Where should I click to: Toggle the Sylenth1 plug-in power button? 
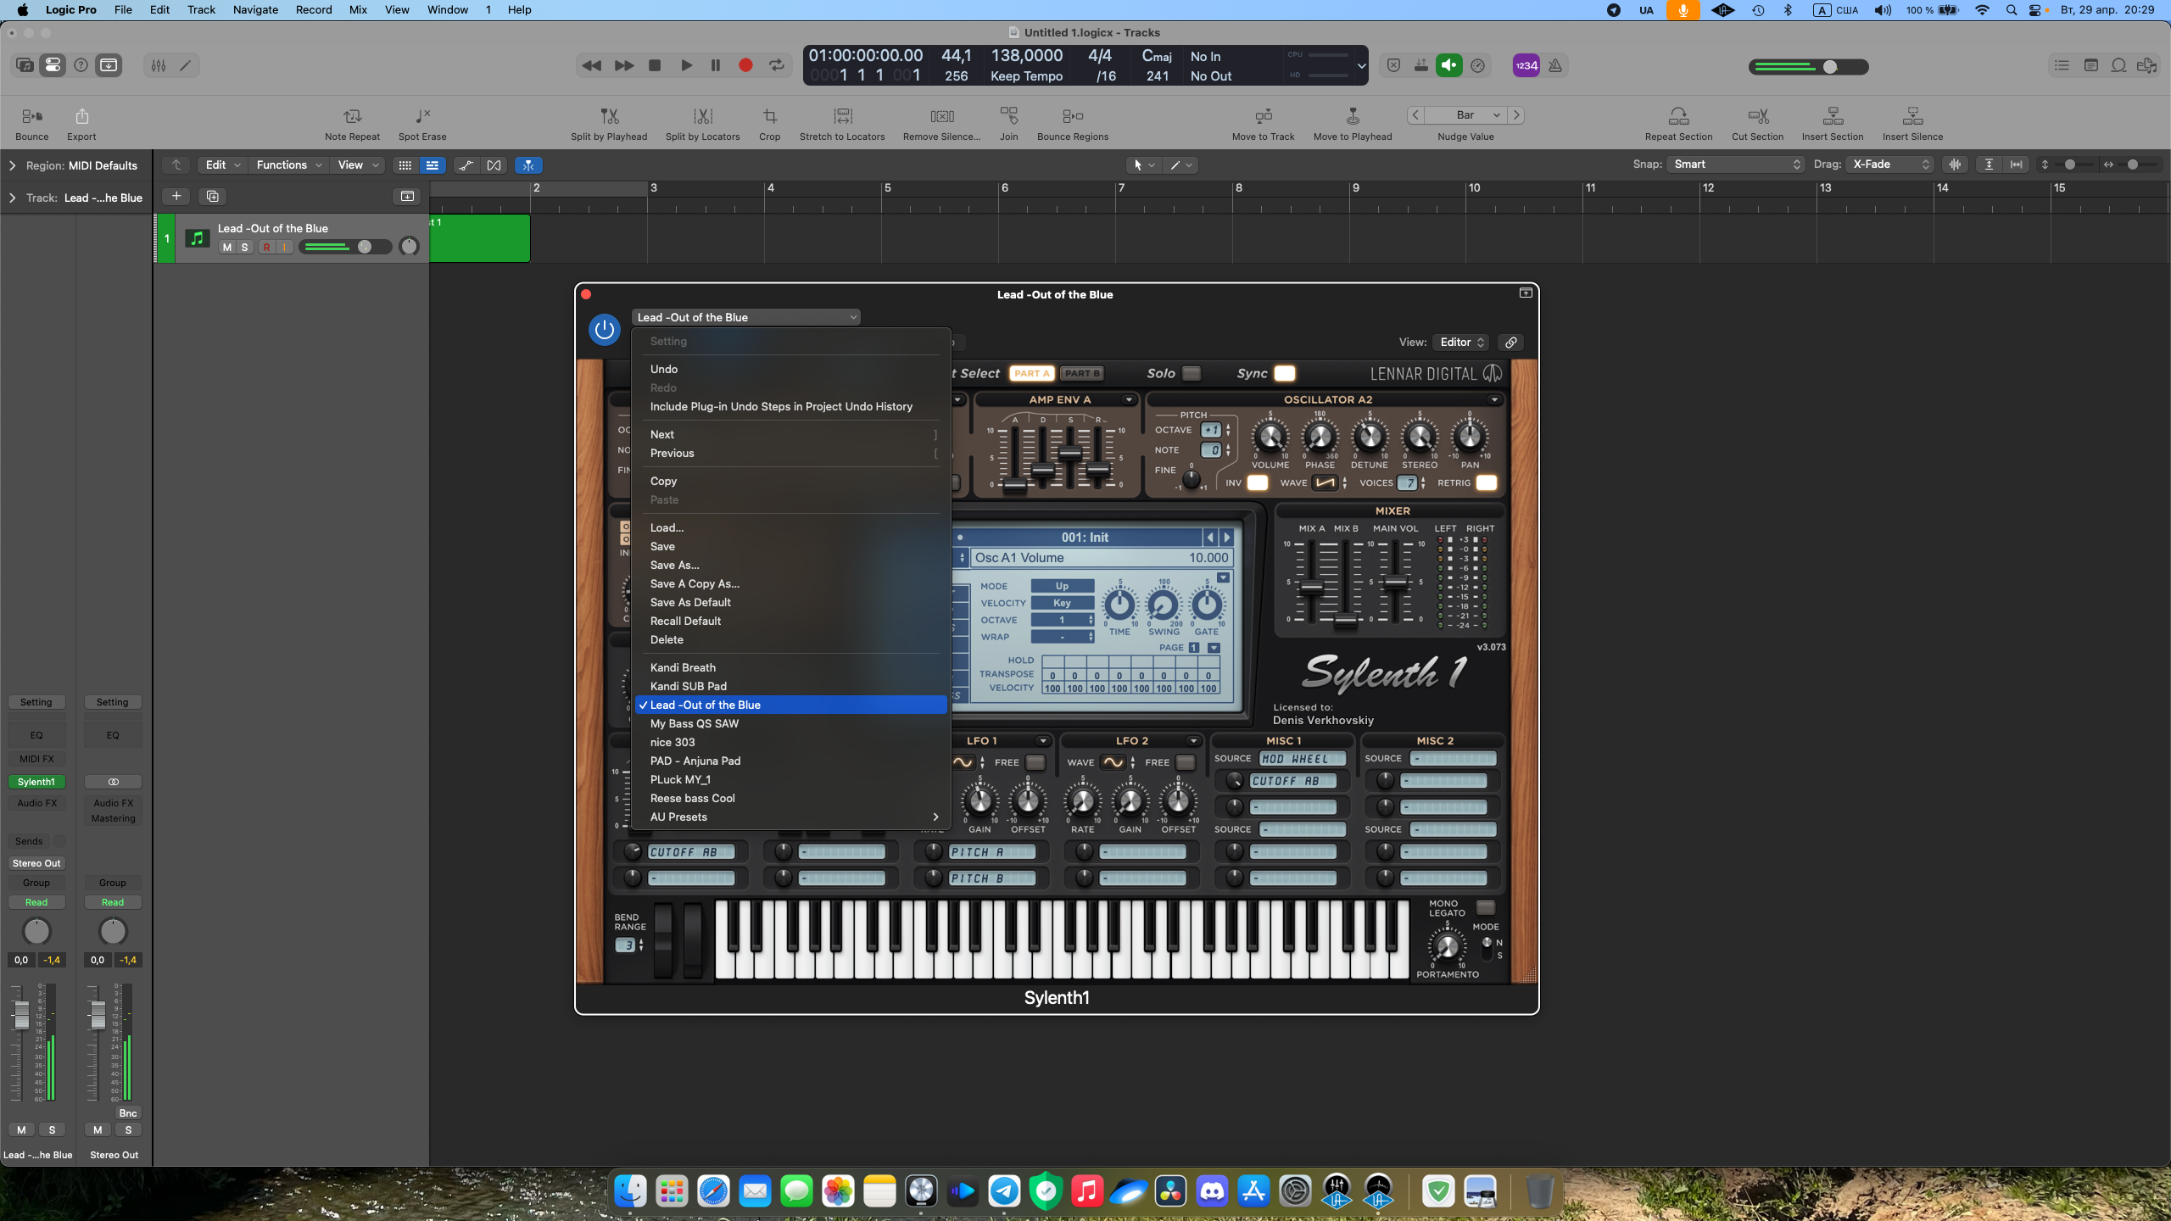[604, 329]
